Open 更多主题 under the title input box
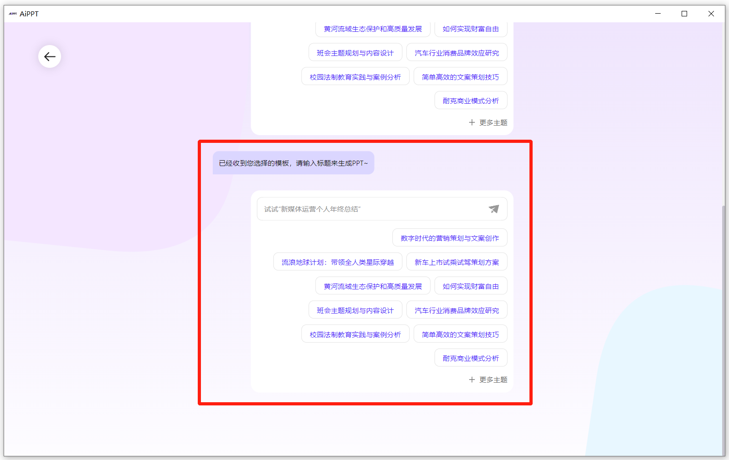 tap(488, 379)
